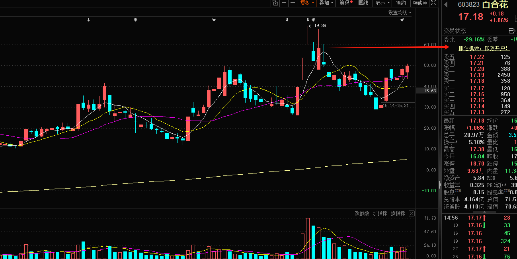Collapse right quote panel via edge handle
Viewport: 517px width, 259px height.
point(440,185)
